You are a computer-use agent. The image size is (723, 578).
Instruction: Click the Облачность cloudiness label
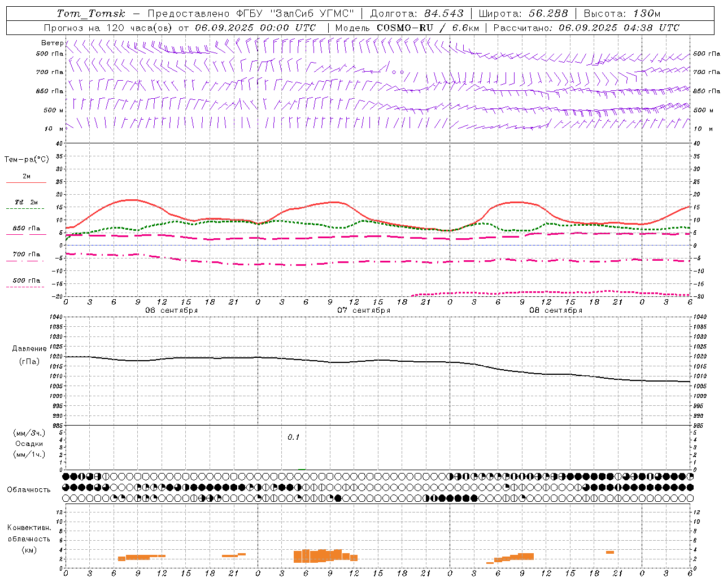(29, 490)
